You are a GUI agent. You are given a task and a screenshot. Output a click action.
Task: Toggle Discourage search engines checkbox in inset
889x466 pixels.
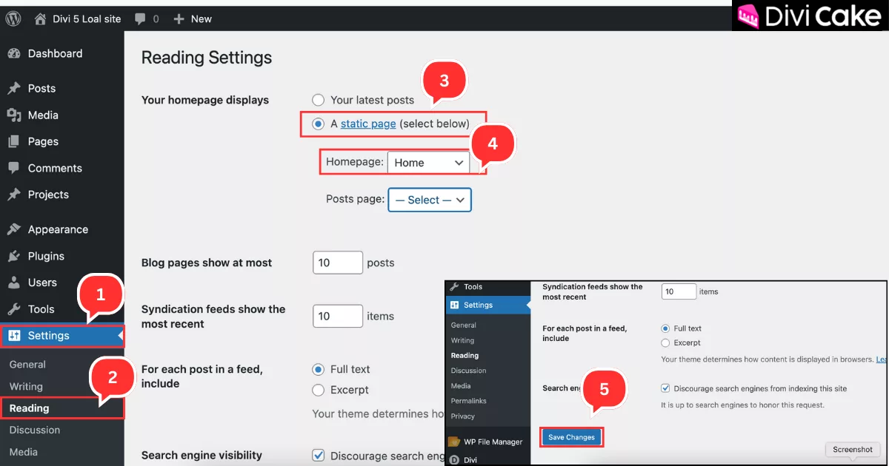[665, 388]
